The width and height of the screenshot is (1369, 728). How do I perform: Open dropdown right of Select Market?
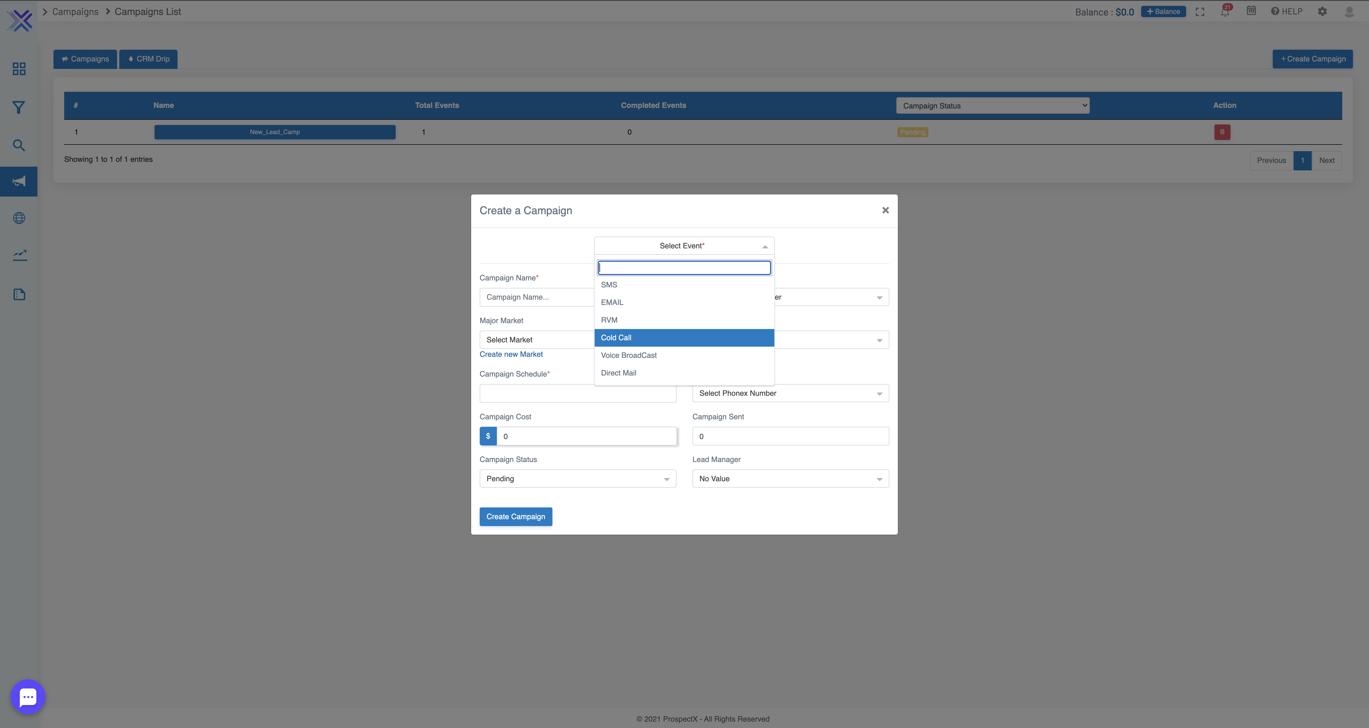(831, 340)
